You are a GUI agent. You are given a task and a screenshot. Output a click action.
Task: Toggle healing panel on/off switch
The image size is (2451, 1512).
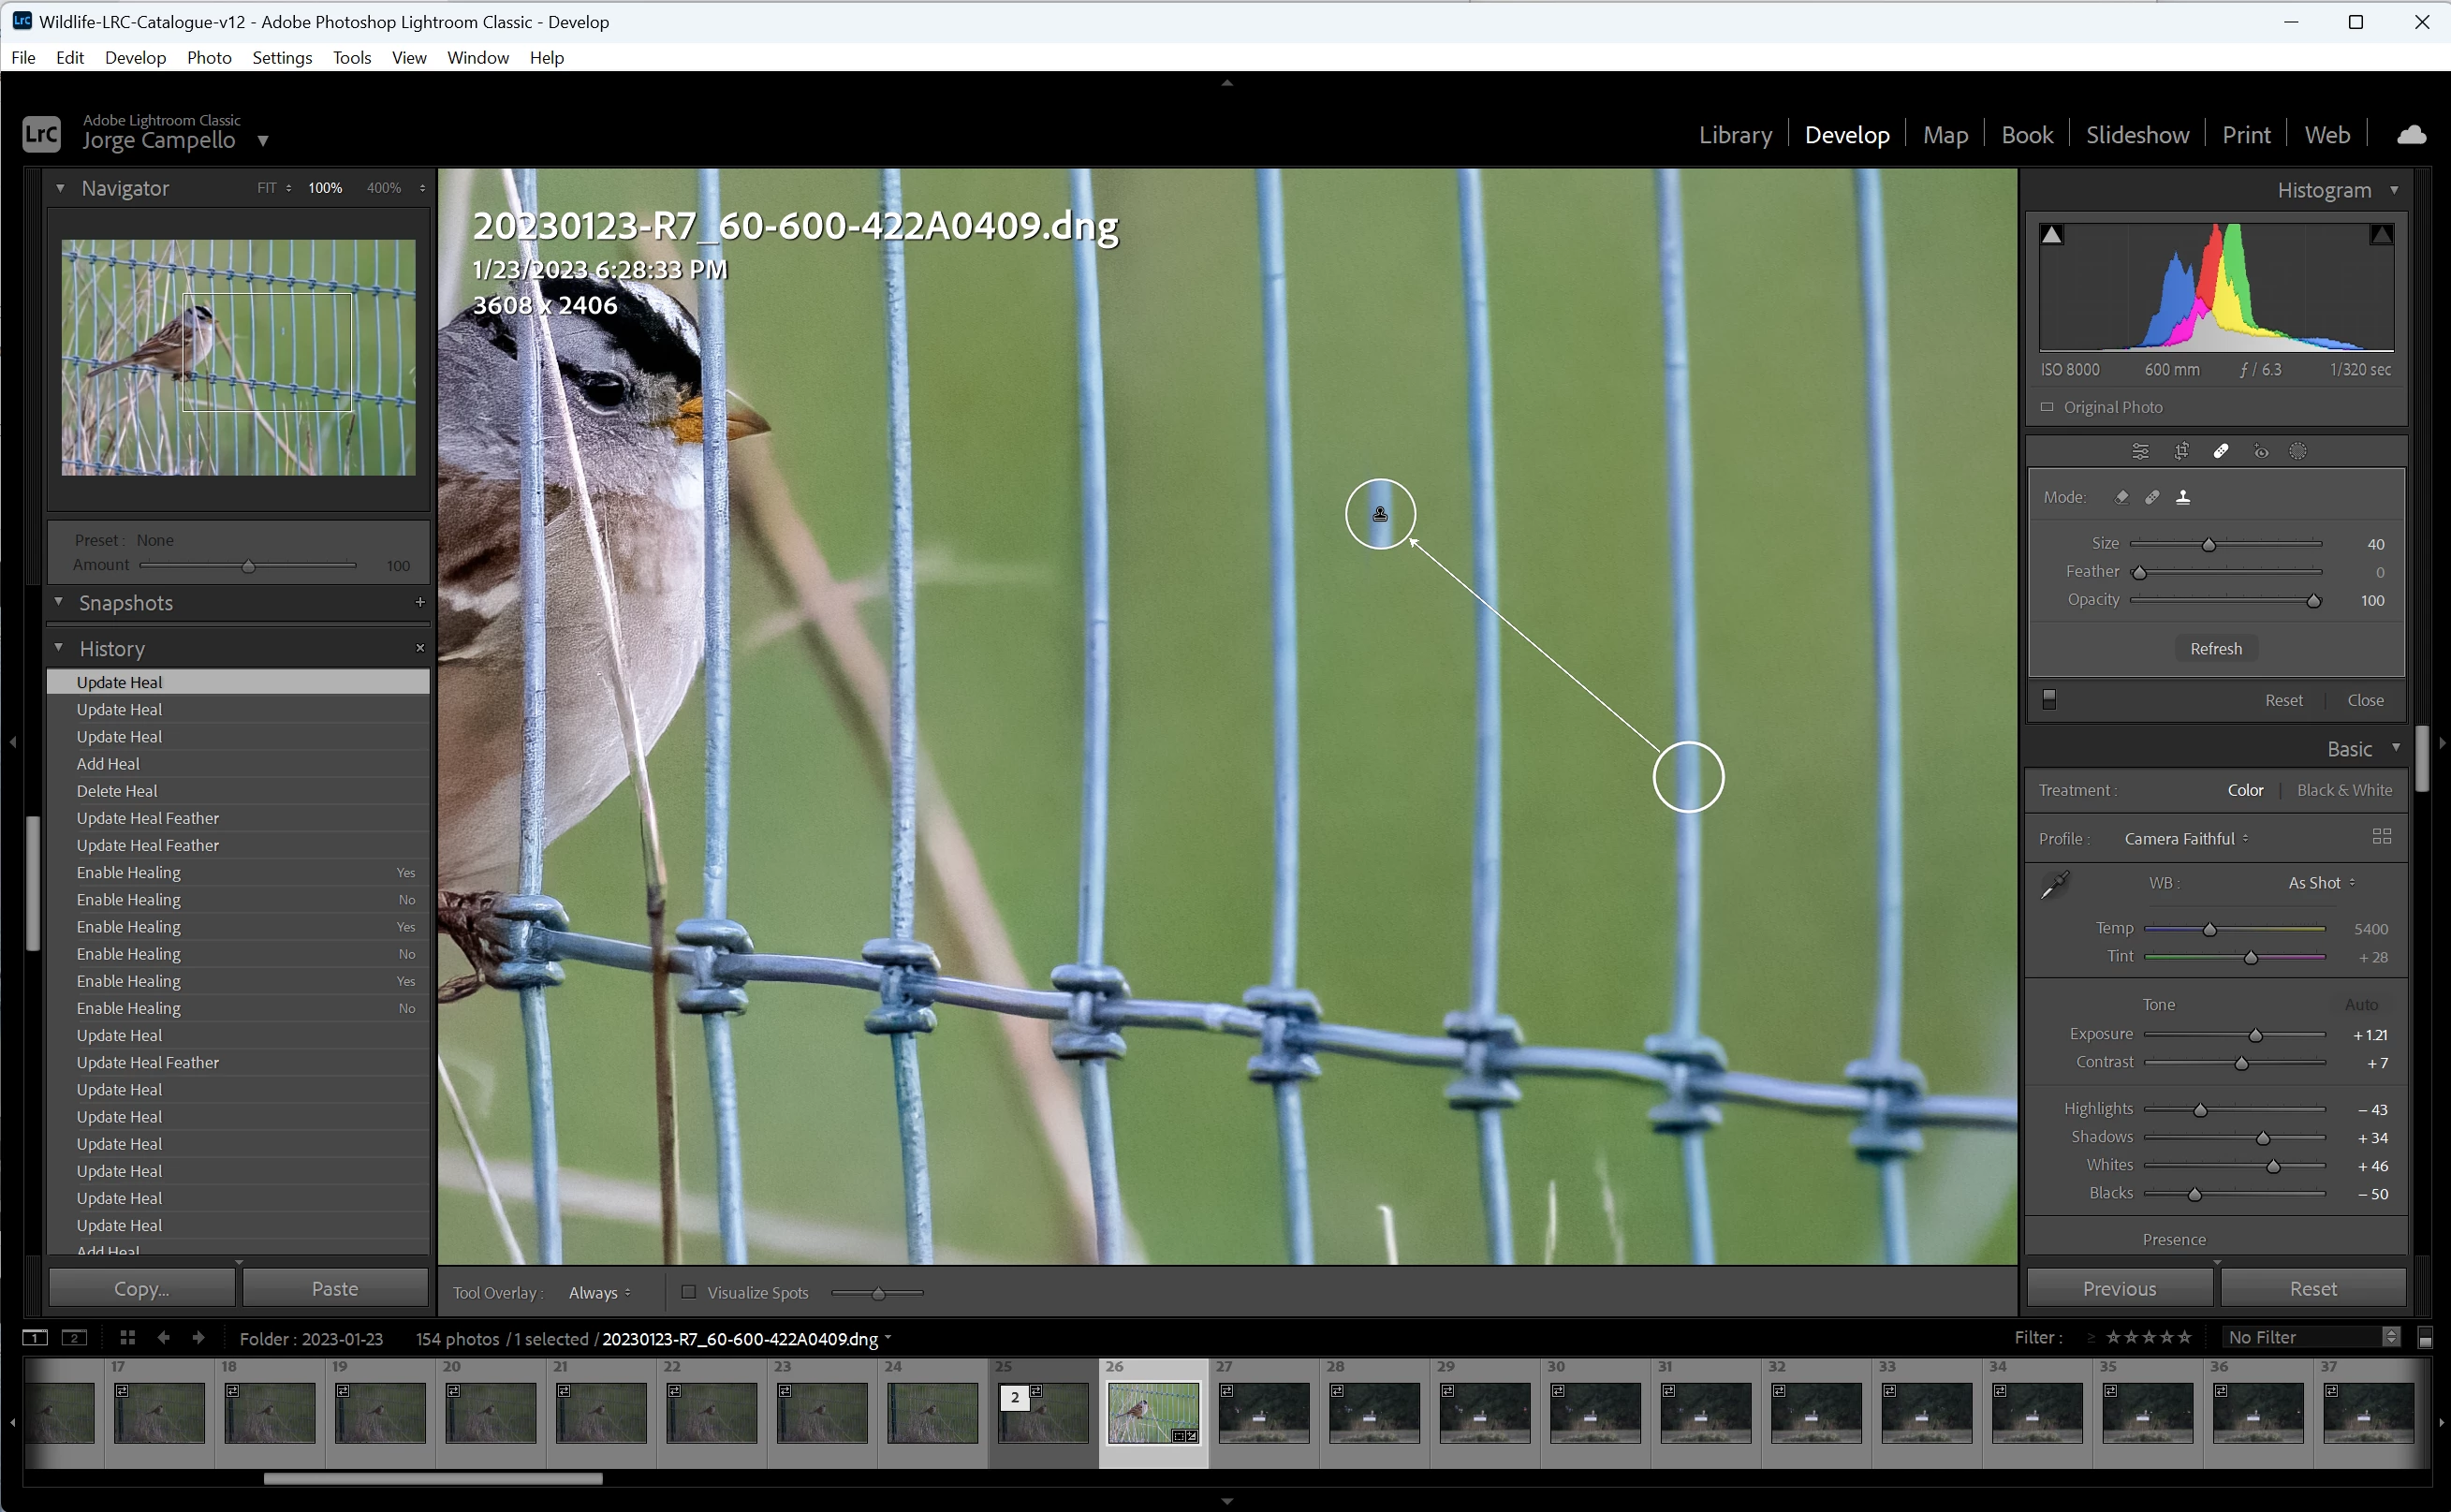pyautogui.click(x=2049, y=699)
